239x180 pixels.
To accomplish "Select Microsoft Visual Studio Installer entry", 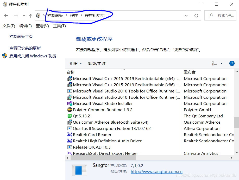I will (103, 104).
